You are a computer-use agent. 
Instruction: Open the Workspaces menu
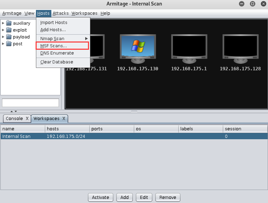pos(84,13)
